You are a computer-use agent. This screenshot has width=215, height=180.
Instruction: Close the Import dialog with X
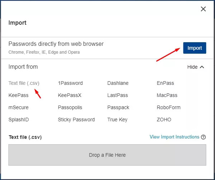pos(203,9)
